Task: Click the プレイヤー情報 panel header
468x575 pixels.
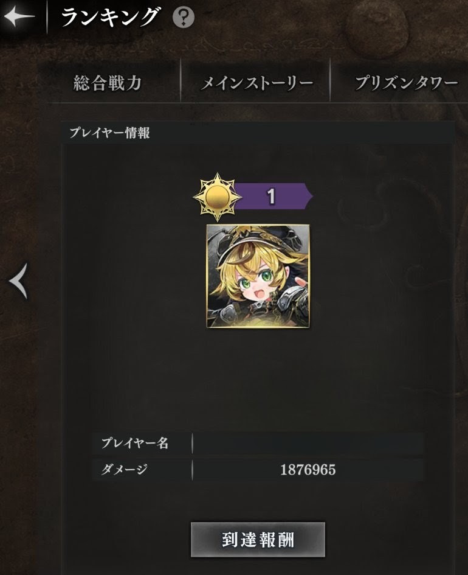Action: (258, 133)
